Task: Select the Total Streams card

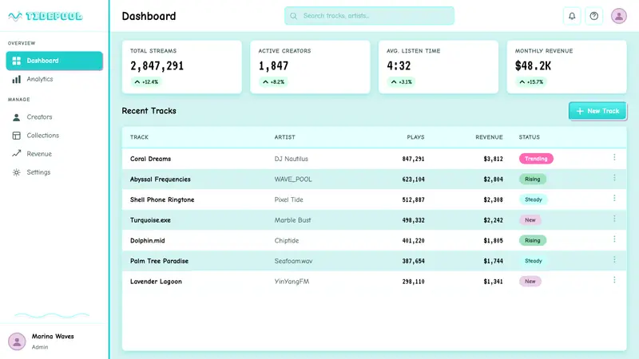Action: click(x=182, y=67)
